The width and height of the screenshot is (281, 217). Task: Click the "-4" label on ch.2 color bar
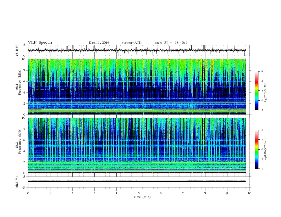262,140
